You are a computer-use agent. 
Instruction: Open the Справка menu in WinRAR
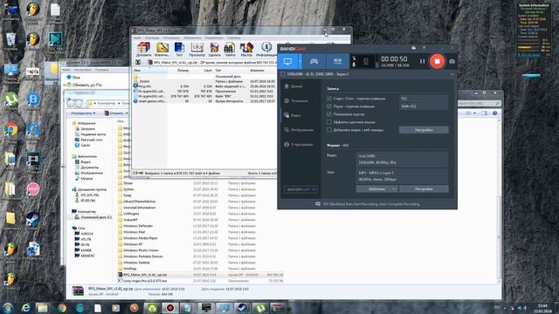coord(233,38)
